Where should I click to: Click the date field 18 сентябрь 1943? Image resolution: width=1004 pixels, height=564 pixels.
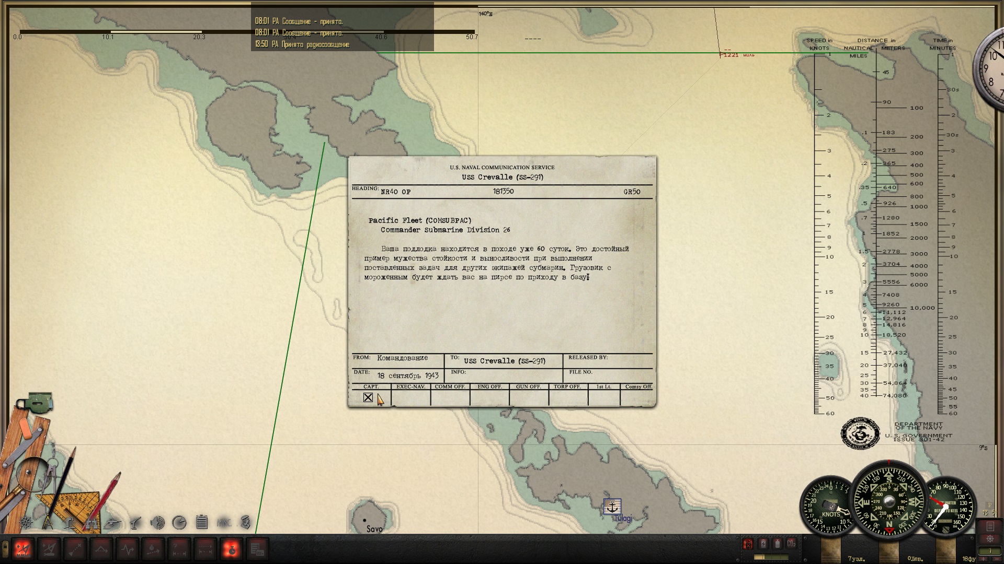coord(408,375)
